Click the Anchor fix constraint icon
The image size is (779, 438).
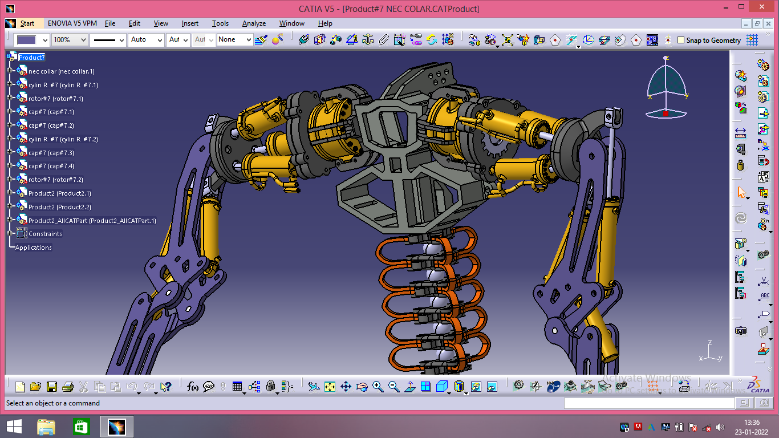click(368, 40)
